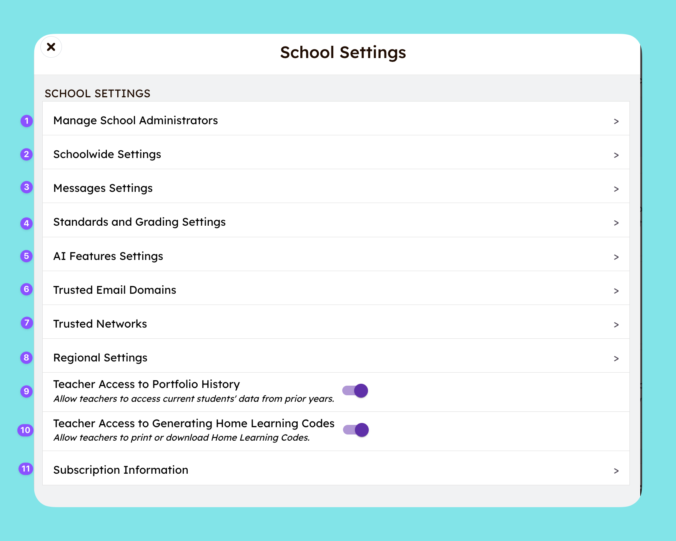Disable Teacher Access to Portfolio History

(x=355, y=390)
